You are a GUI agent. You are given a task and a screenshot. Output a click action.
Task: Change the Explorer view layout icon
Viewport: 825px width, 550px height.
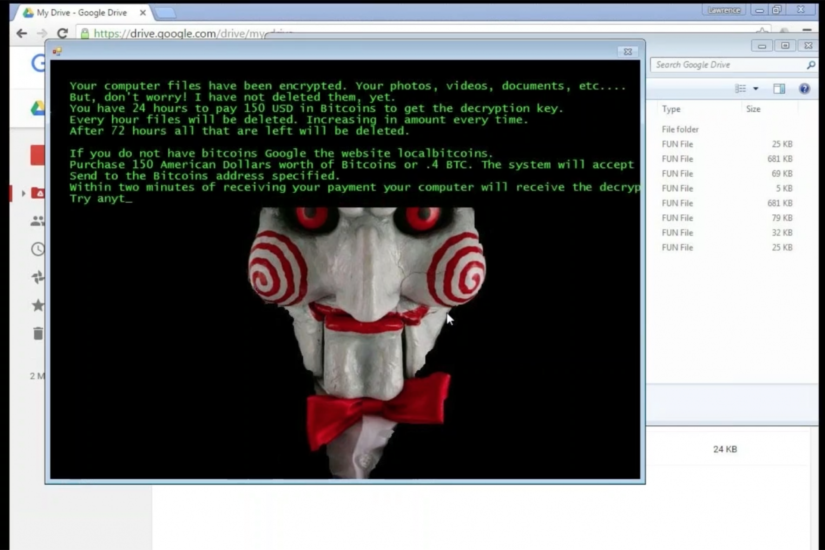click(740, 89)
